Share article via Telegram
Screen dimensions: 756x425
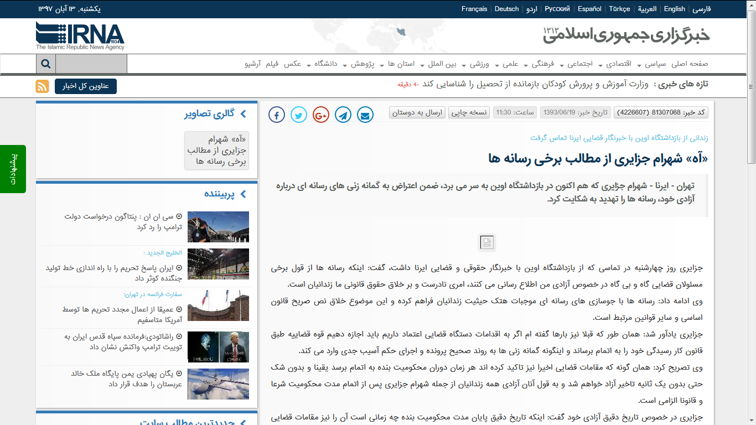click(x=343, y=115)
